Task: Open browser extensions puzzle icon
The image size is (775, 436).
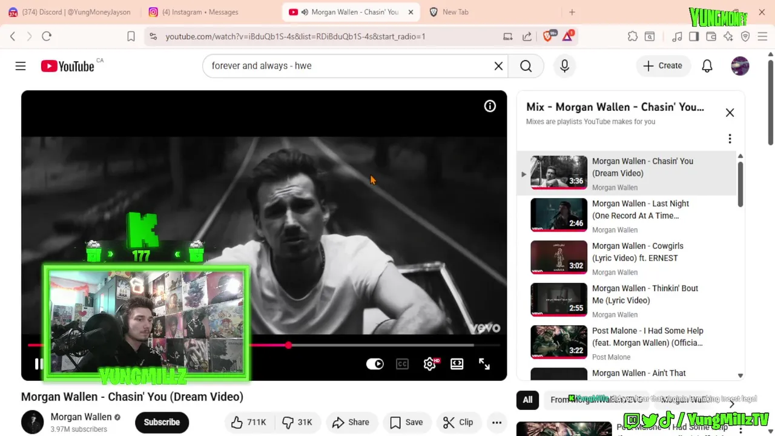Action: click(x=633, y=36)
